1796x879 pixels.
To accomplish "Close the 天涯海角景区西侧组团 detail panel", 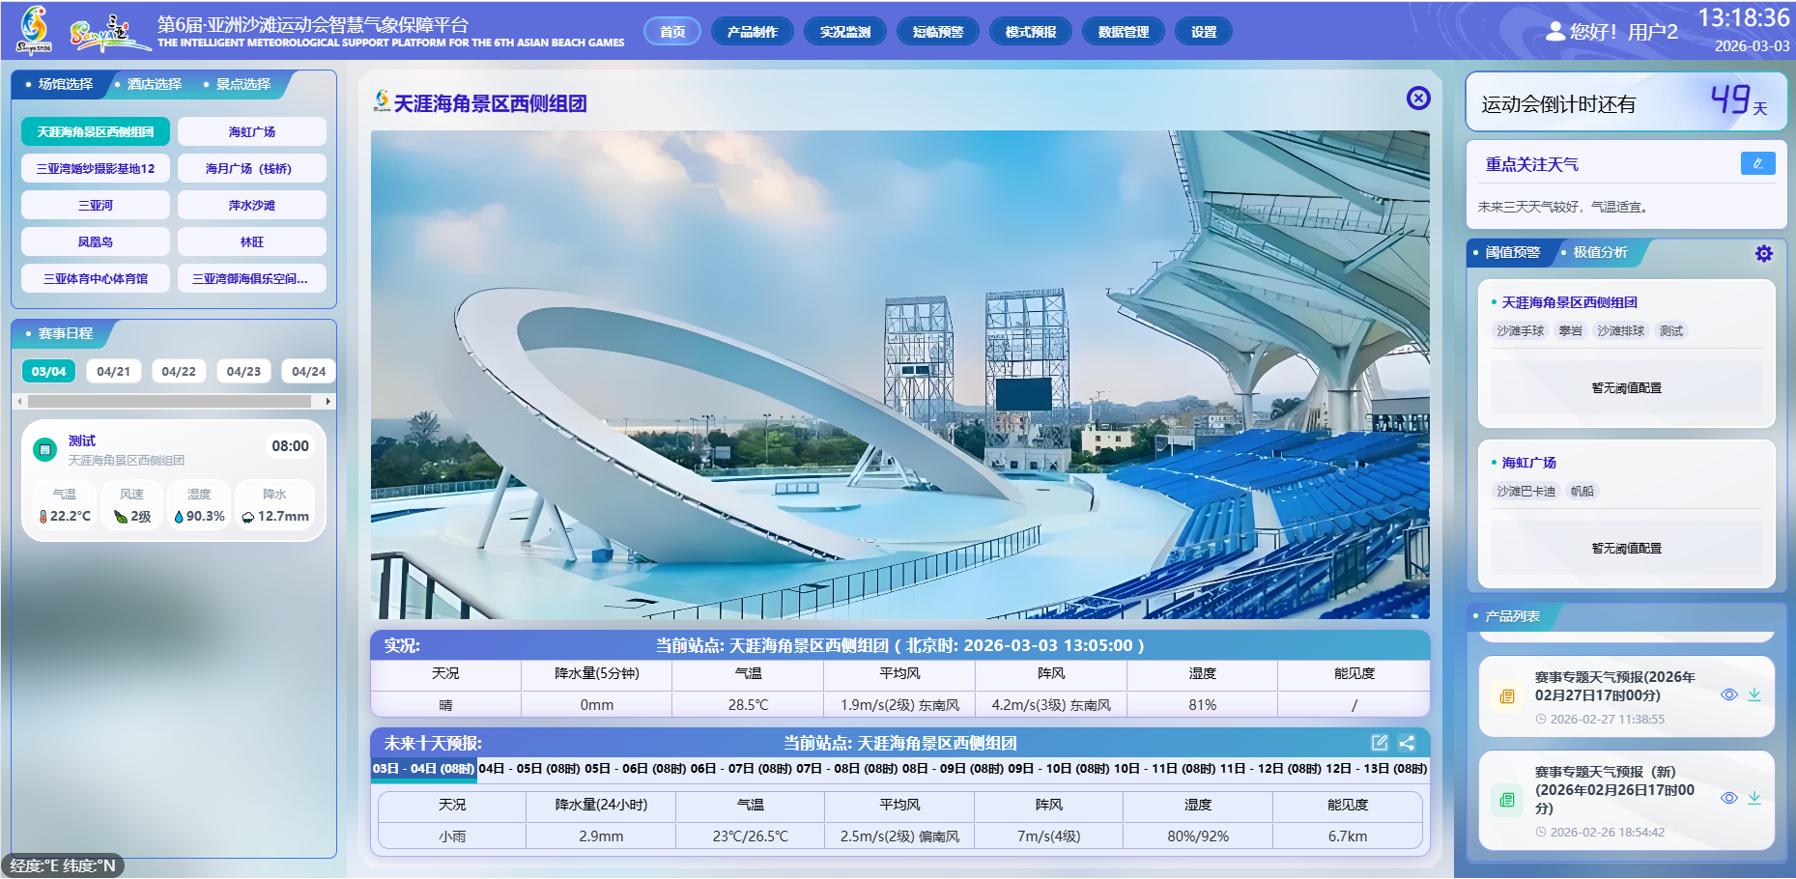I will tap(1417, 98).
